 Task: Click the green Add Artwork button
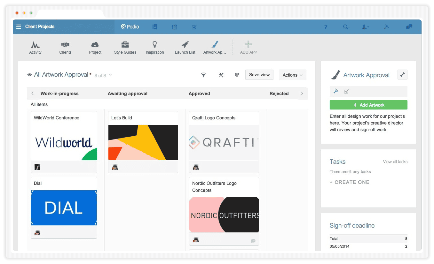tap(368, 105)
